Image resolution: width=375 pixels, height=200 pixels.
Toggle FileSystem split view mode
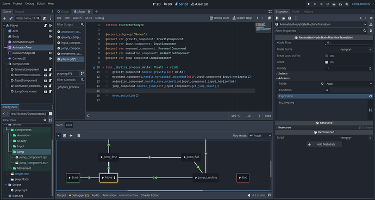click(51, 114)
